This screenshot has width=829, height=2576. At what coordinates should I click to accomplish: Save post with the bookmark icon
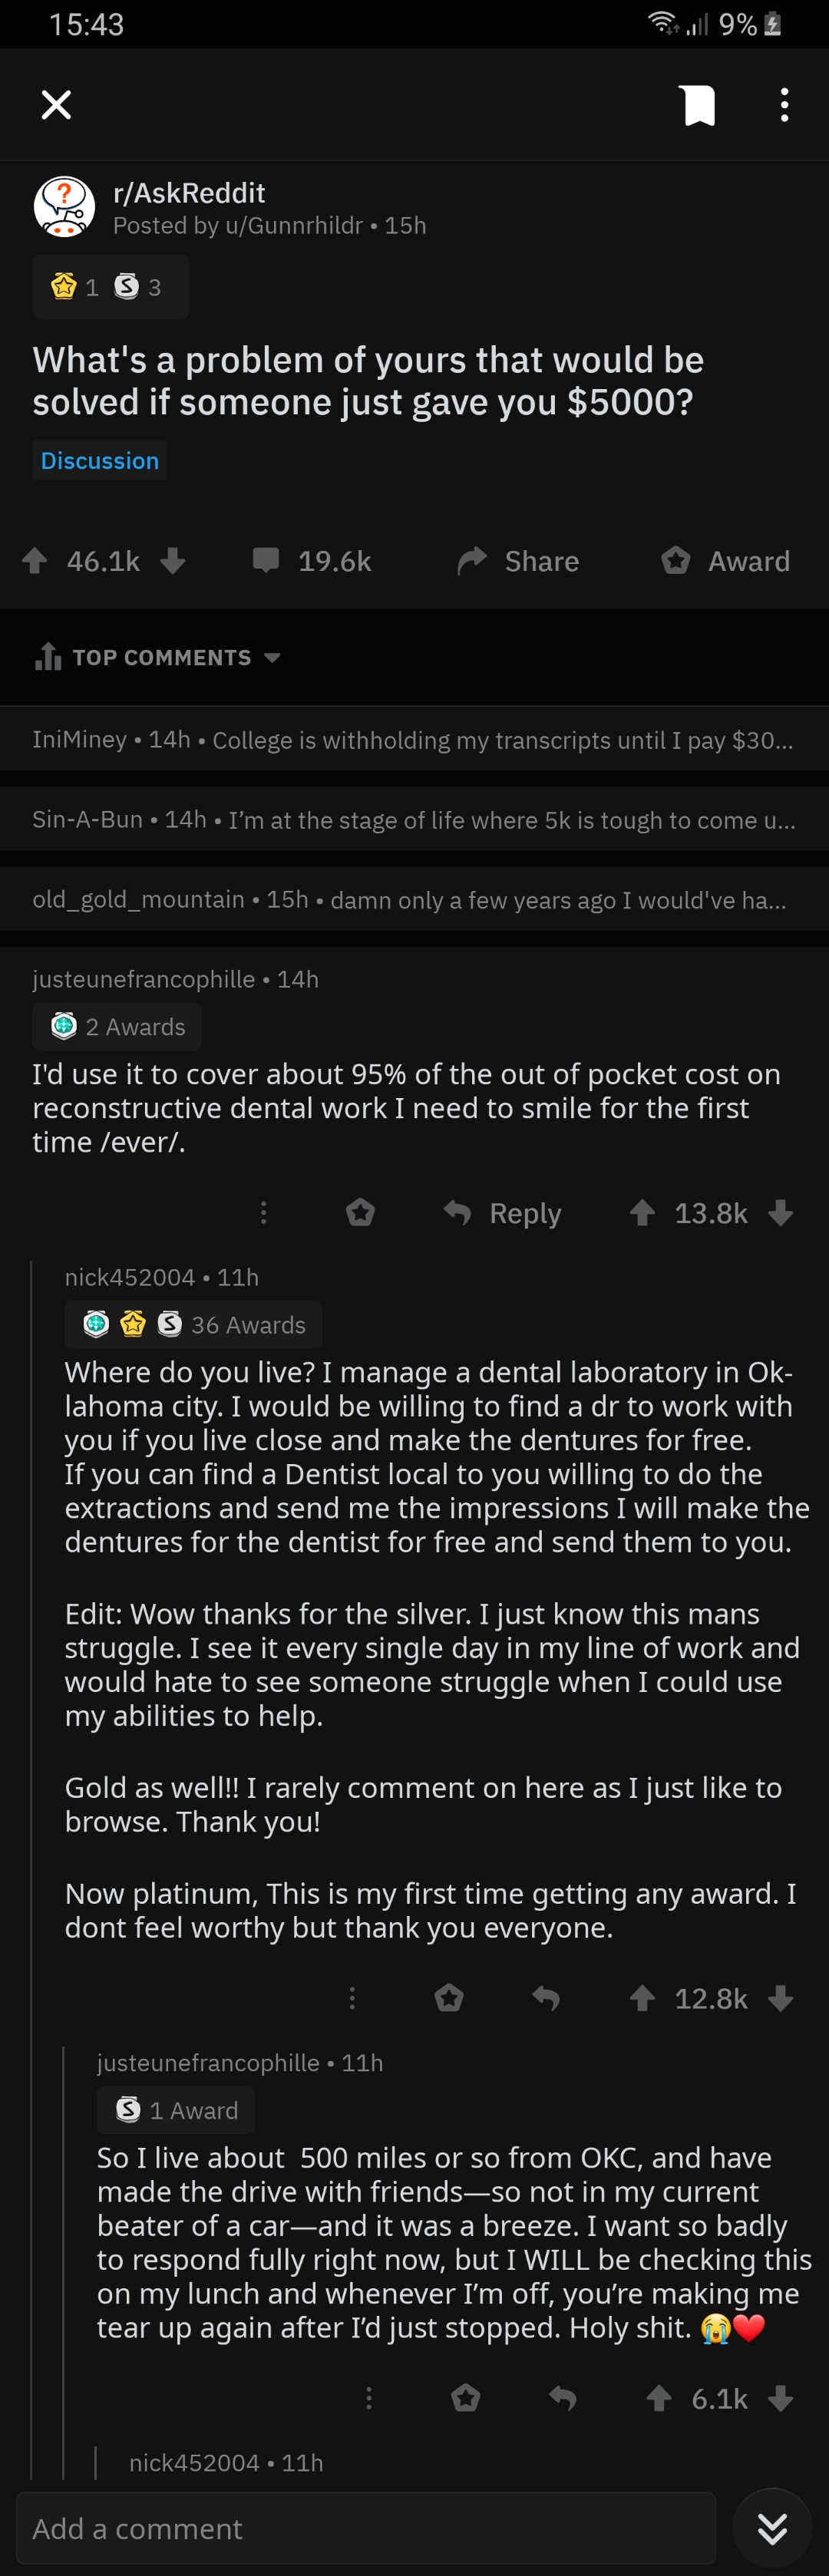(698, 105)
